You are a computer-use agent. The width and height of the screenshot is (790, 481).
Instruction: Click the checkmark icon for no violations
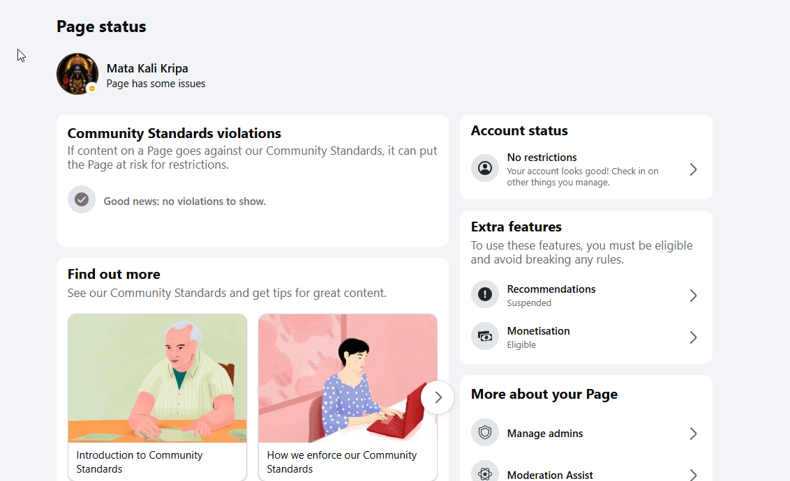click(82, 200)
